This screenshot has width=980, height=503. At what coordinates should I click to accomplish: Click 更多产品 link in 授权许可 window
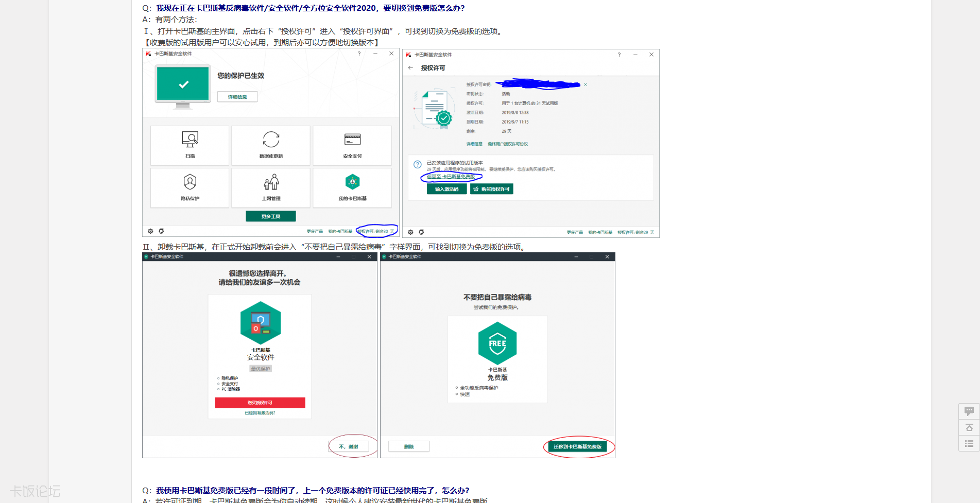575,233
